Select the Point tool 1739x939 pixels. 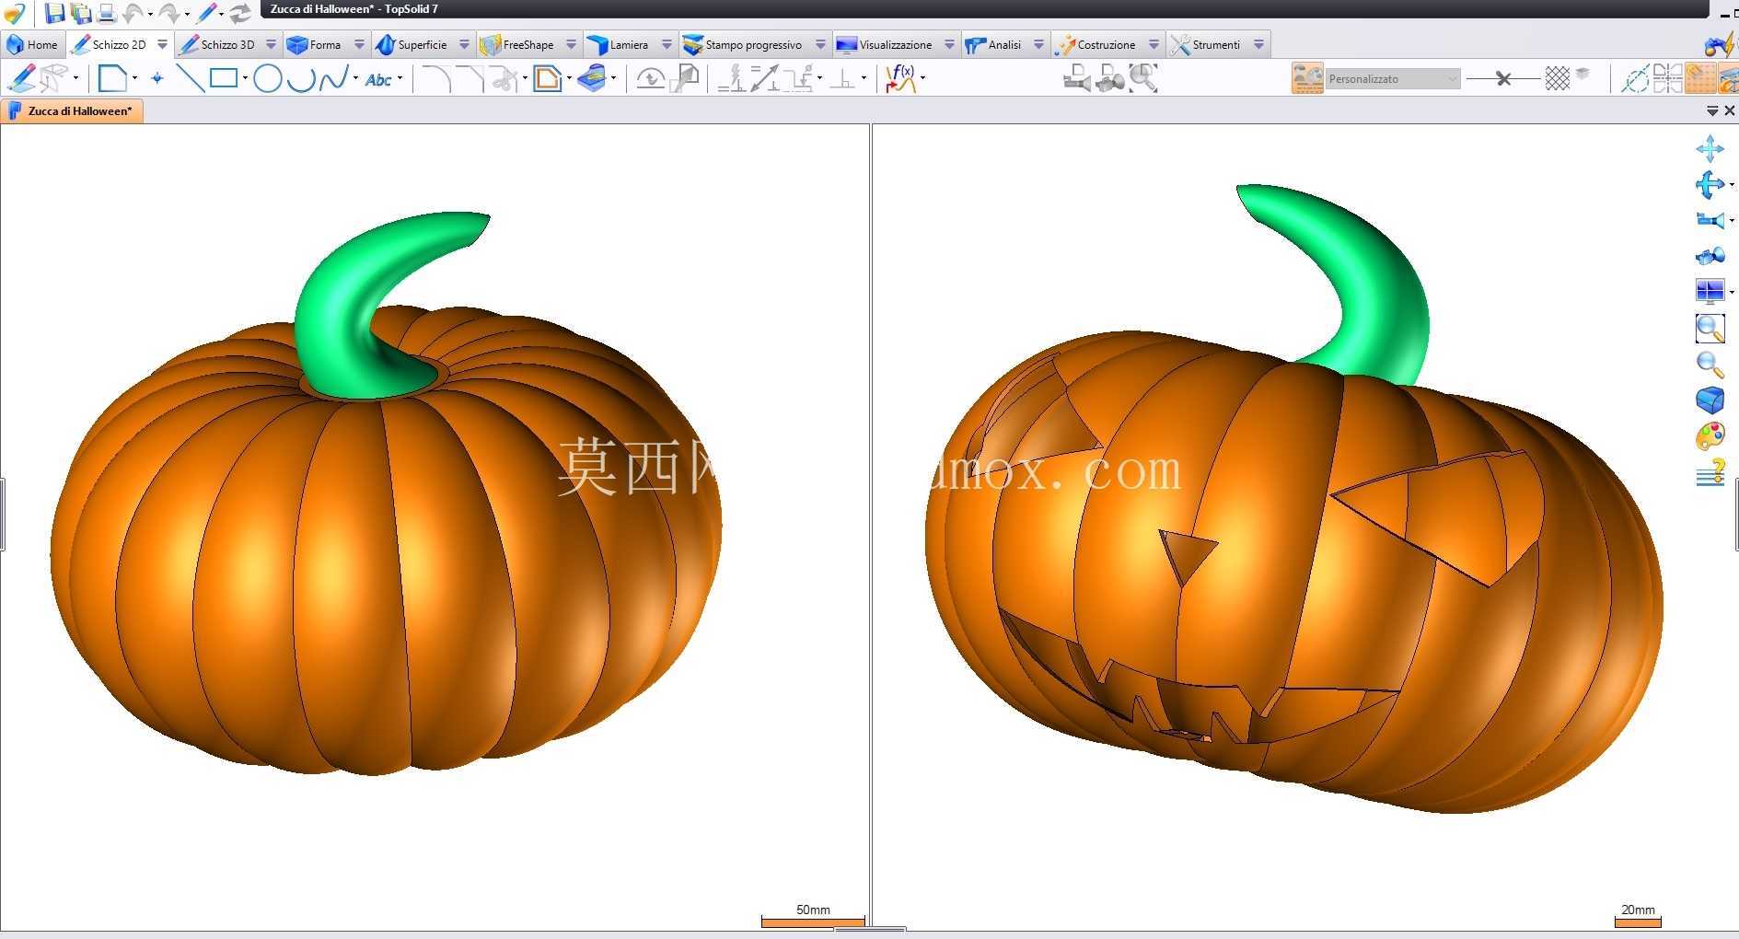tap(157, 78)
